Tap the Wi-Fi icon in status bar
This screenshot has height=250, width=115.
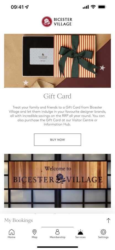point(93,7)
